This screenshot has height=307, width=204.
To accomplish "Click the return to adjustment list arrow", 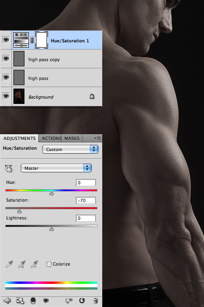I will 7,301.
